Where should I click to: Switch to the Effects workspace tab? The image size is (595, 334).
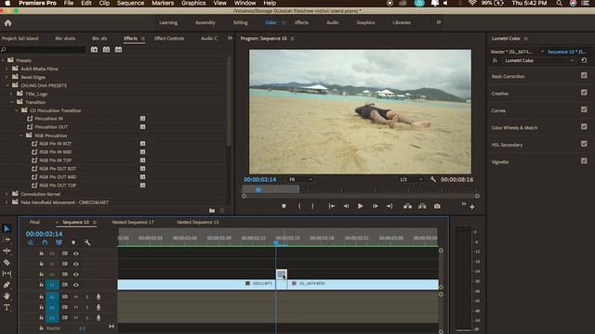tap(301, 22)
